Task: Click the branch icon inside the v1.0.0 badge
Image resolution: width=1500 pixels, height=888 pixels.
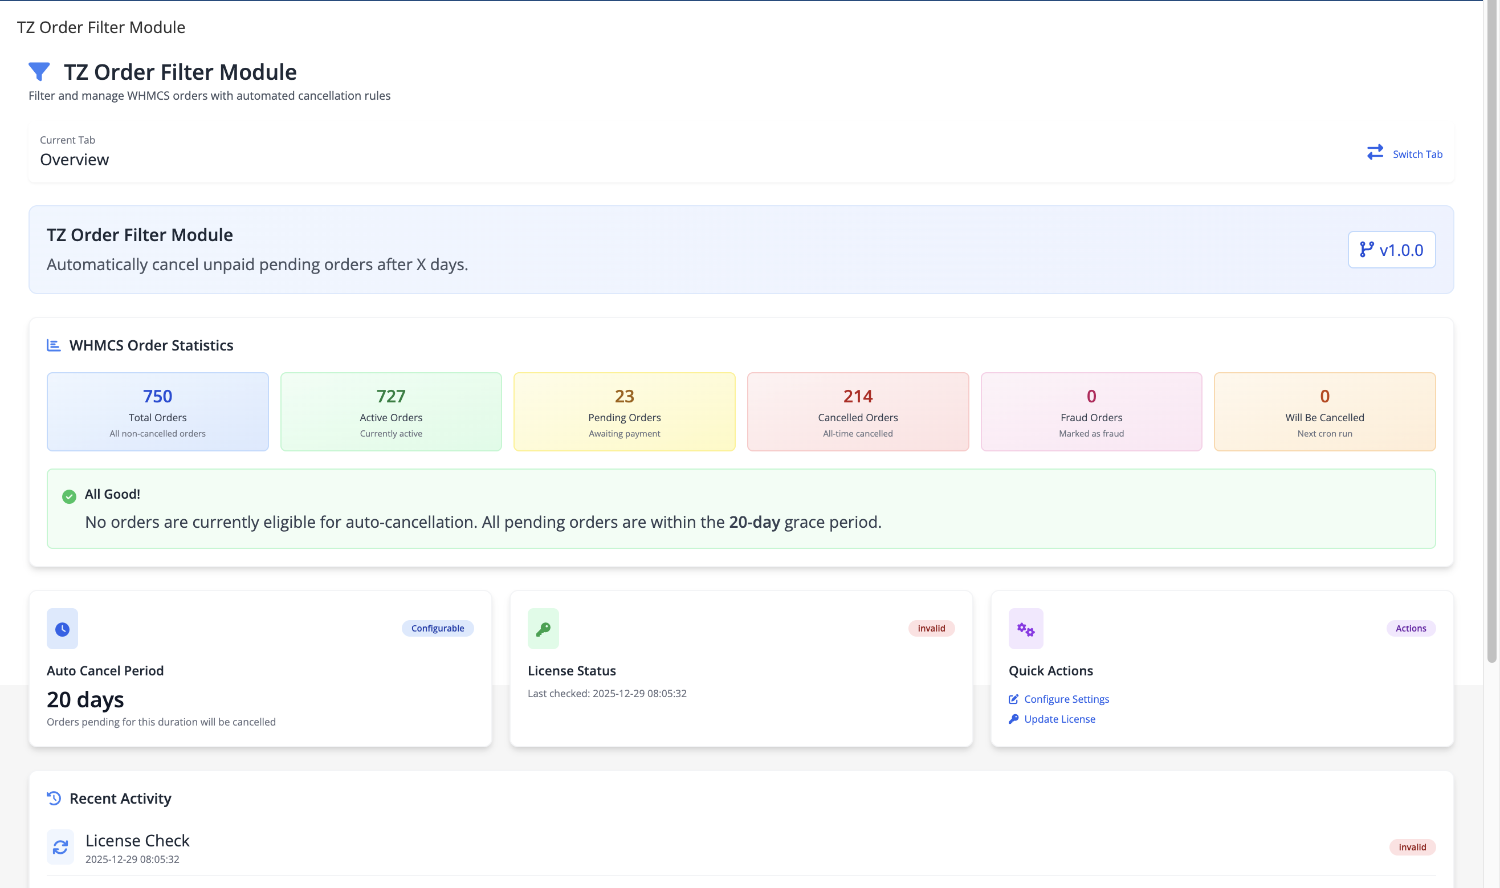Action: point(1366,250)
